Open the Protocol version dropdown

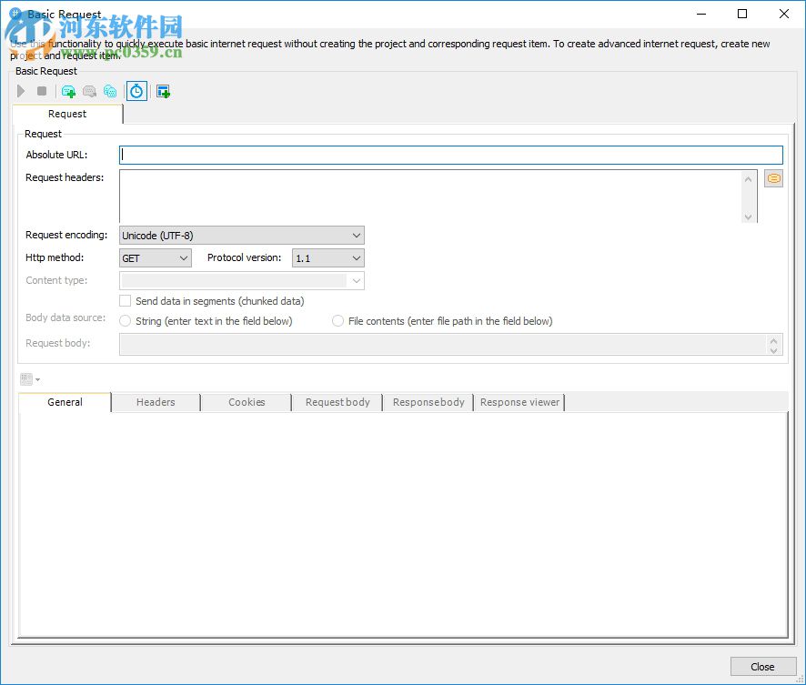pos(355,257)
